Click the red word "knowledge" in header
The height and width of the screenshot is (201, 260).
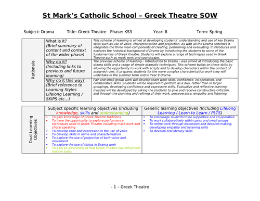67,113
